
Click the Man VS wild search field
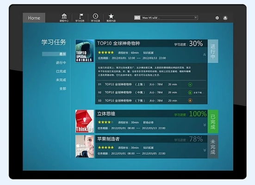click(167, 18)
